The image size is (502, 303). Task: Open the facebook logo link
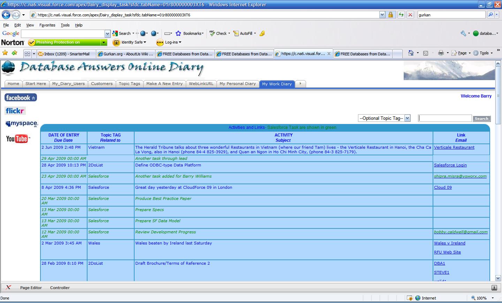[21, 98]
